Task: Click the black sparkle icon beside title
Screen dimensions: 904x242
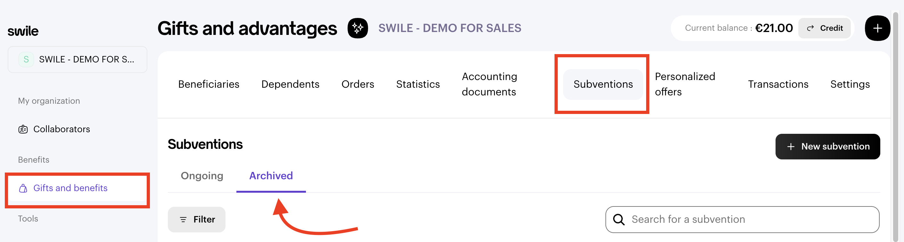Action: coord(357,28)
